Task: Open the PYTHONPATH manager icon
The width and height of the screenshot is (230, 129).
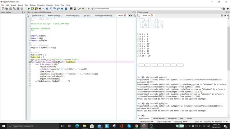Action: pos(83,9)
